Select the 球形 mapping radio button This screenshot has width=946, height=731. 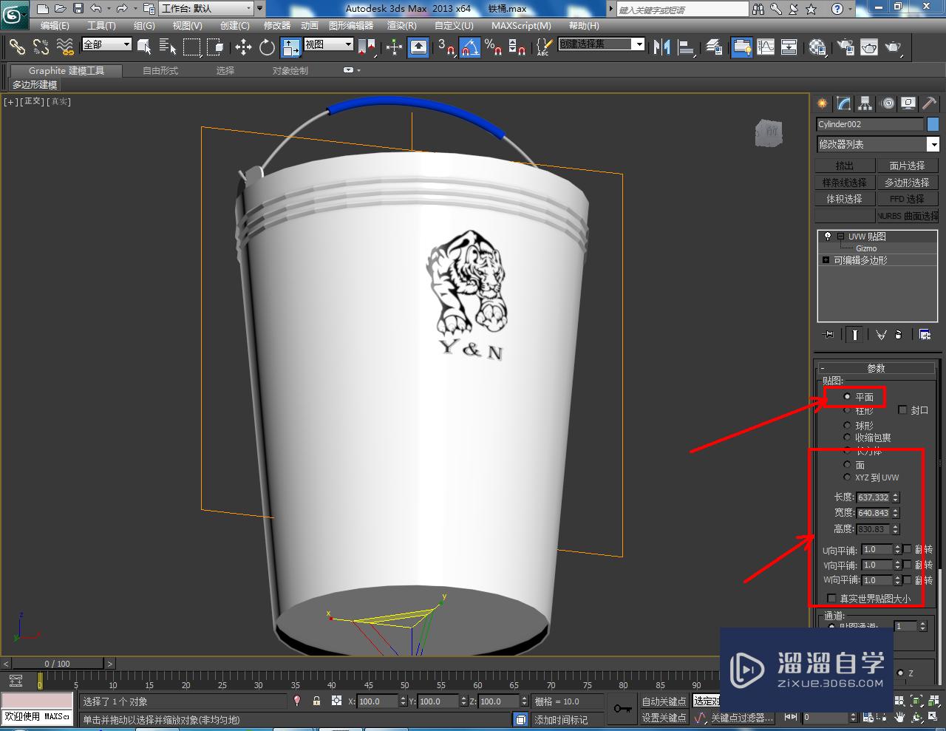(847, 425)
